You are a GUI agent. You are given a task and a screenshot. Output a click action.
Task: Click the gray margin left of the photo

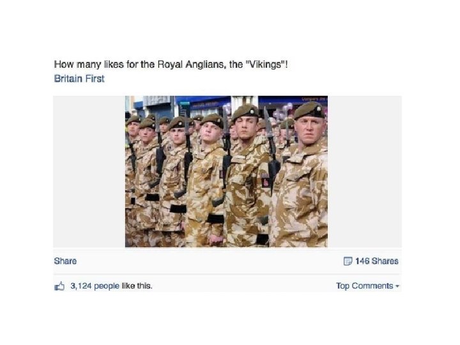coord(89,172)
